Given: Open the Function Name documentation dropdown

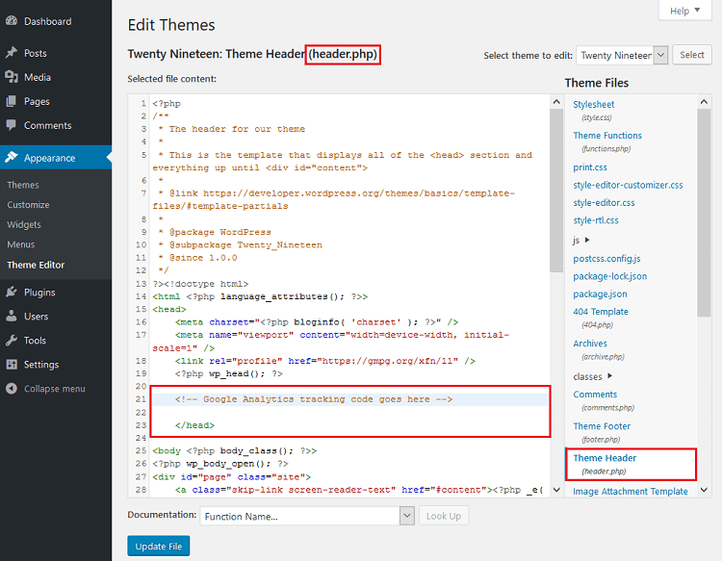Looking at the screenshot, I should (x=307, y=516).
